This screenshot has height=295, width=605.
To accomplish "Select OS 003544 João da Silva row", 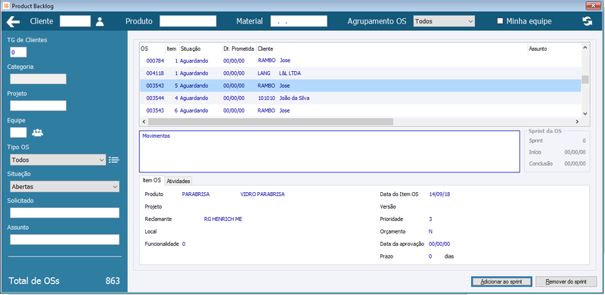I will point(361,98).
